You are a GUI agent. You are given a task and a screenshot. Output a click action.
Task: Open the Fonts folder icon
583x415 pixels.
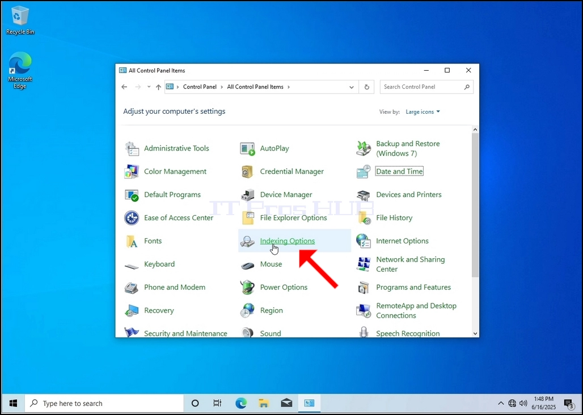tap(132, 241)
